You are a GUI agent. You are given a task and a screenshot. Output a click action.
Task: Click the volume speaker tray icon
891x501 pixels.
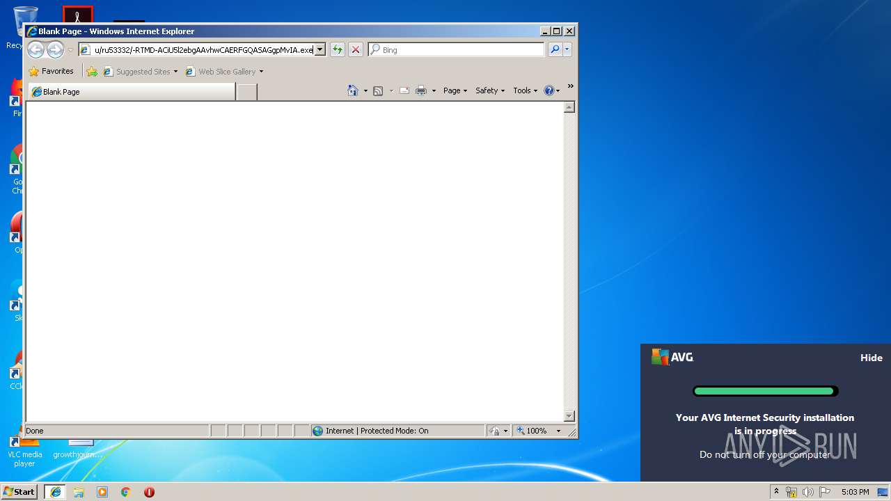point(808,492)
